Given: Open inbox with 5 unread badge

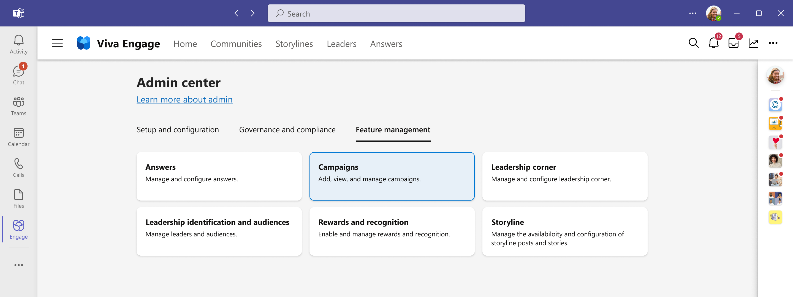Looking at the screenshot, I should click(x=734, y=42).
